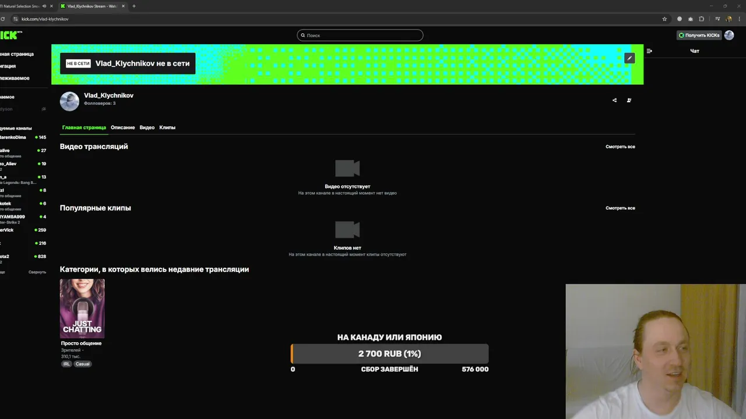Click the round gray extension icon
The width and height of the screenshot is (746, 419).
[680, 19]
